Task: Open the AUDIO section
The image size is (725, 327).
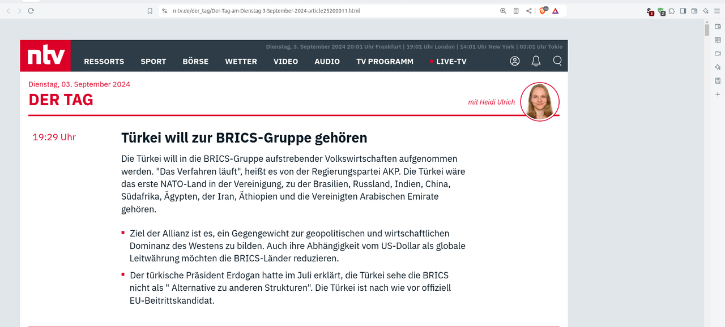Action: 327,61
